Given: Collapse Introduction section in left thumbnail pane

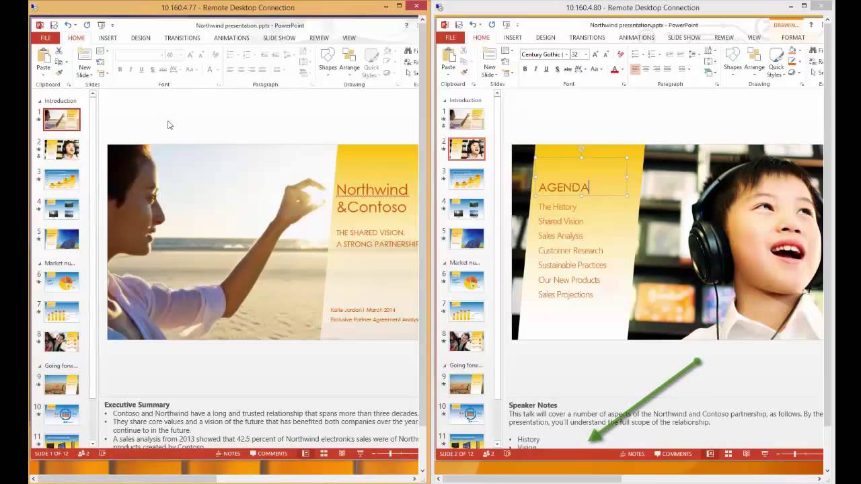Looking at the screenshot, I should [x=39, y=101].
